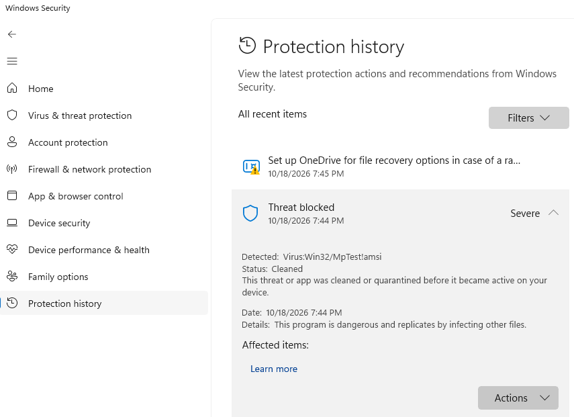574x417 pixels.
Task: Click the Protection history clock icon in sidebar
Action: [12, 303]
